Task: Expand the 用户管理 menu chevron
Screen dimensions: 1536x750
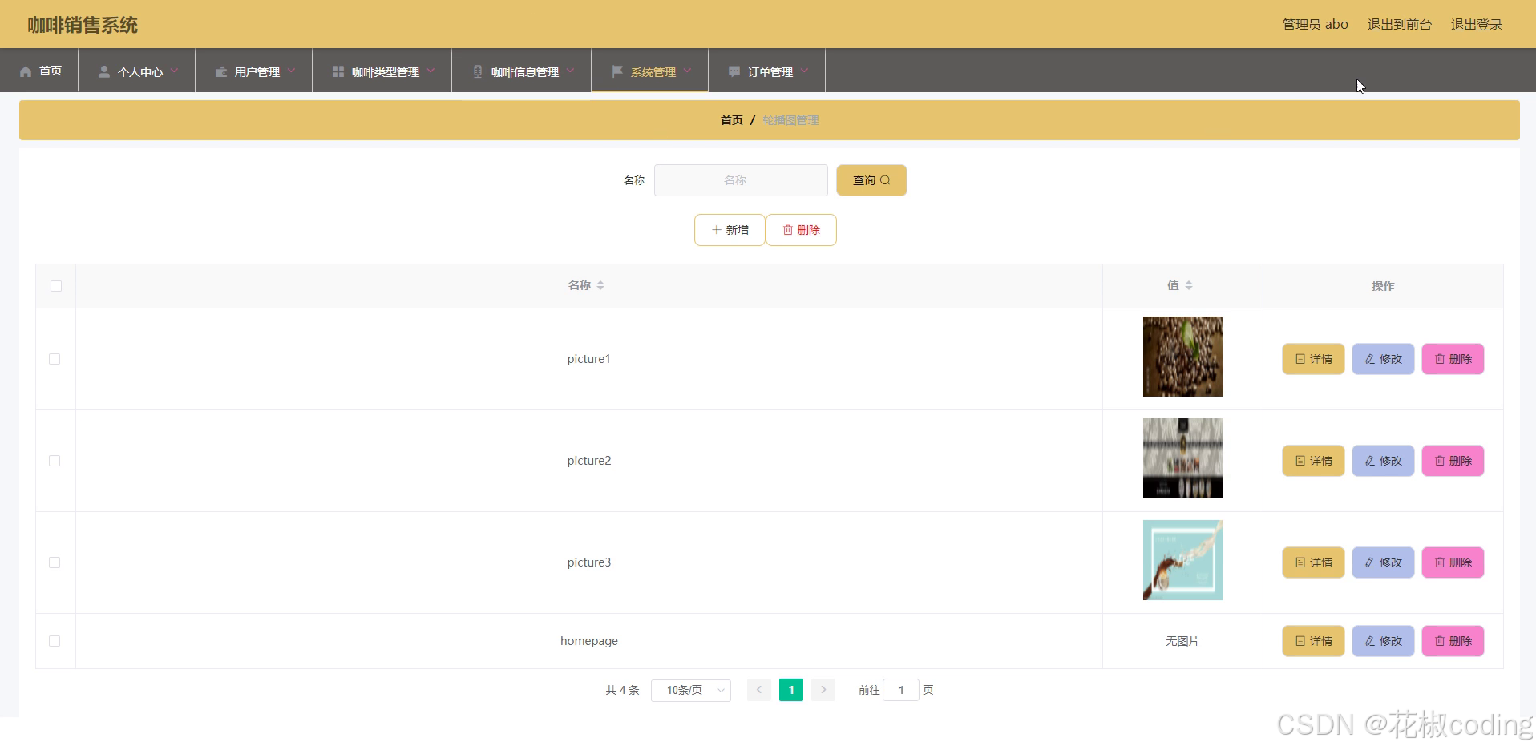Action: point(291,71)
